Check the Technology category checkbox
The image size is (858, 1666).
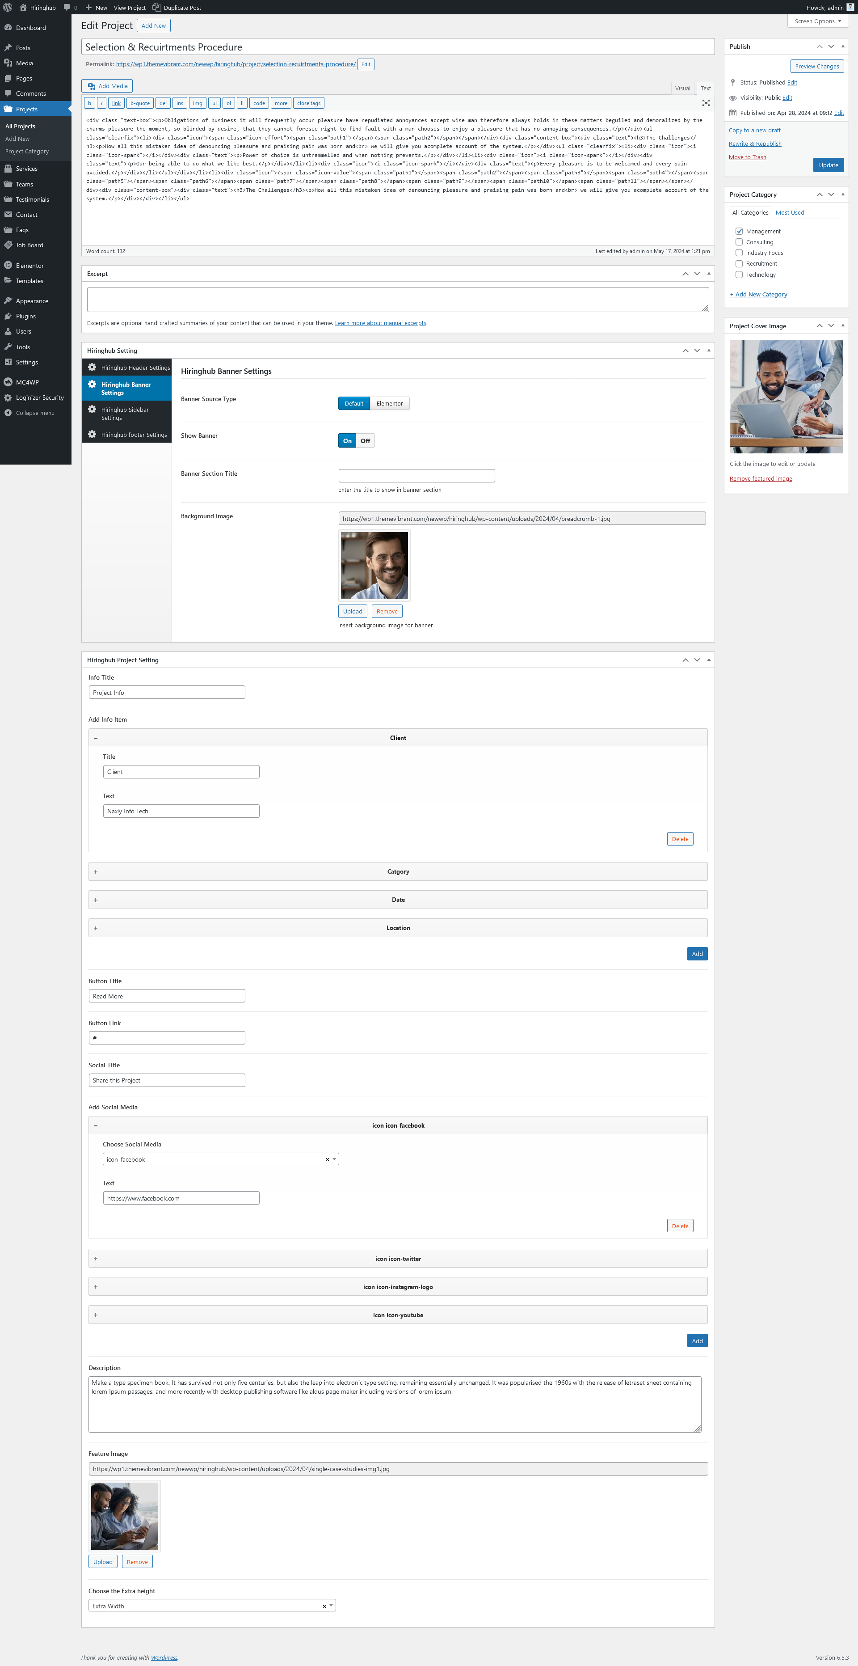[x=738, y=275]
